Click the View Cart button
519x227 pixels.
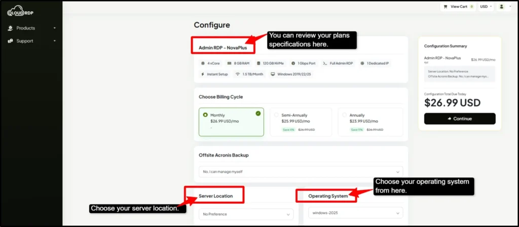458,7
